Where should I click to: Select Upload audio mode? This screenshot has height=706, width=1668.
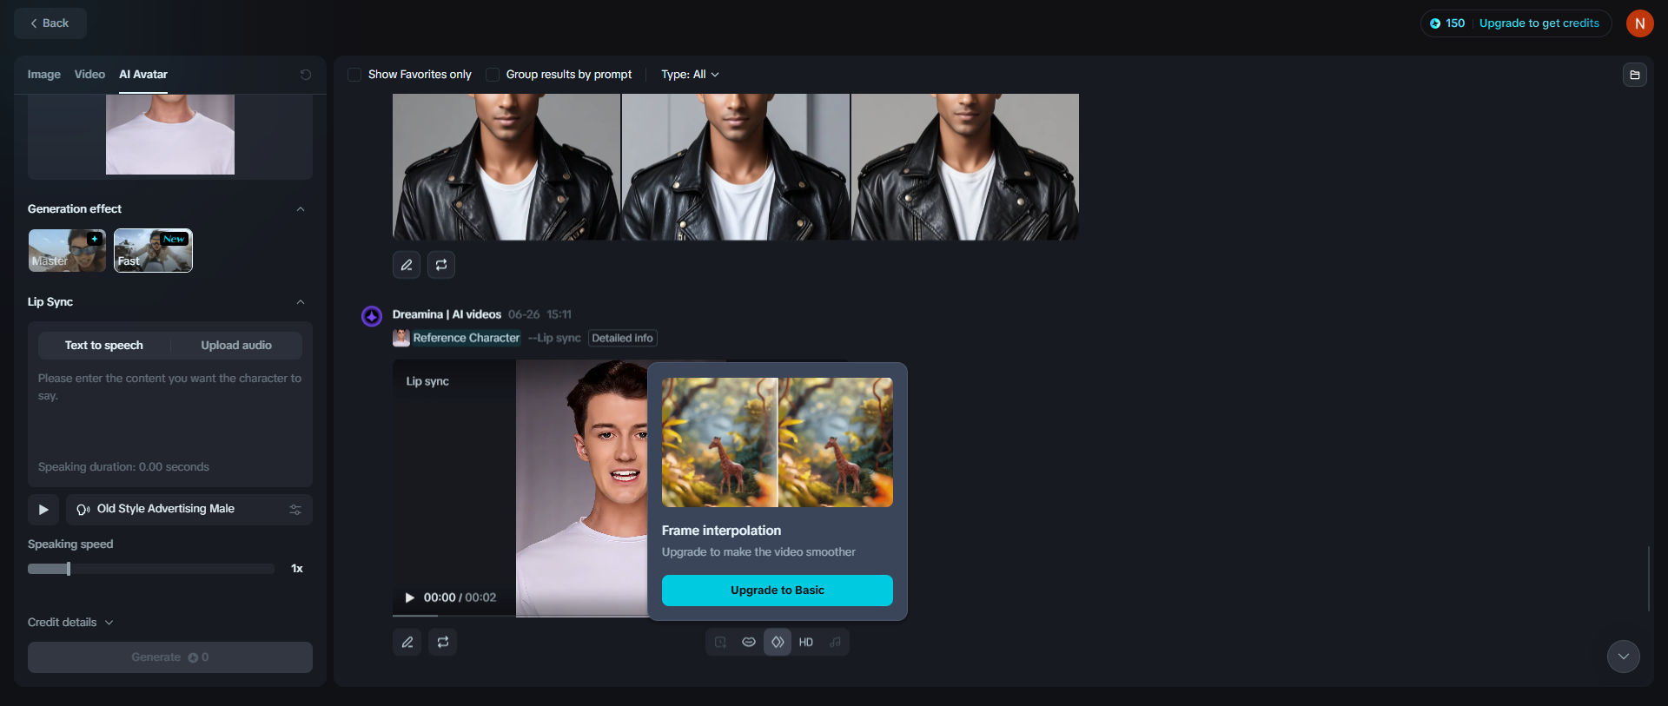[x=236, y=346]
